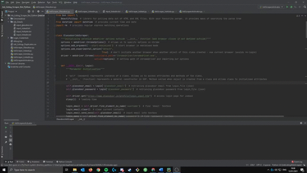Fold the __init__ method in gutter
The width and height of the screenshot is (307, 173).
55,66
